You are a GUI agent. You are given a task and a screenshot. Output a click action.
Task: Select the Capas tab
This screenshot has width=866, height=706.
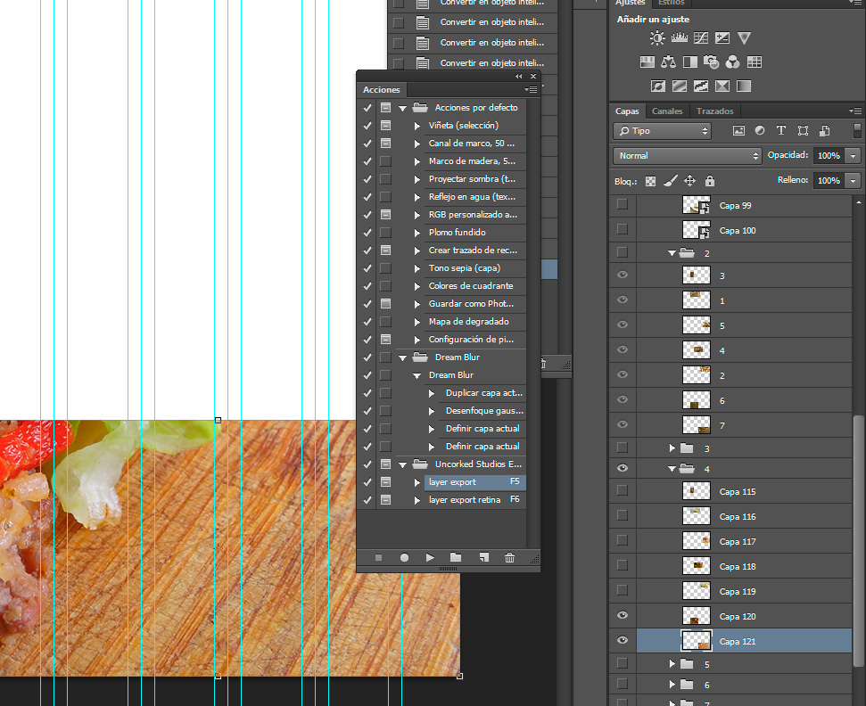[x=627, y=111]
